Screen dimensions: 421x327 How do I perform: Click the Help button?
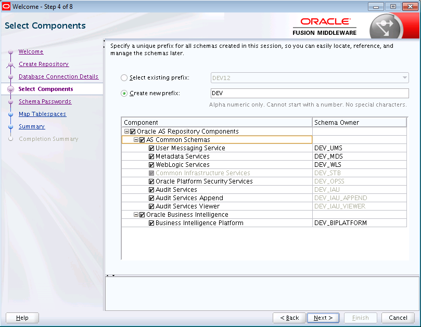[x=22, y=318]
